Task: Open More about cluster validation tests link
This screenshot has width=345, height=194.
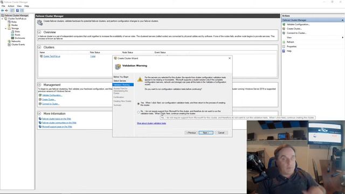Action: click(x=151, y=123)
